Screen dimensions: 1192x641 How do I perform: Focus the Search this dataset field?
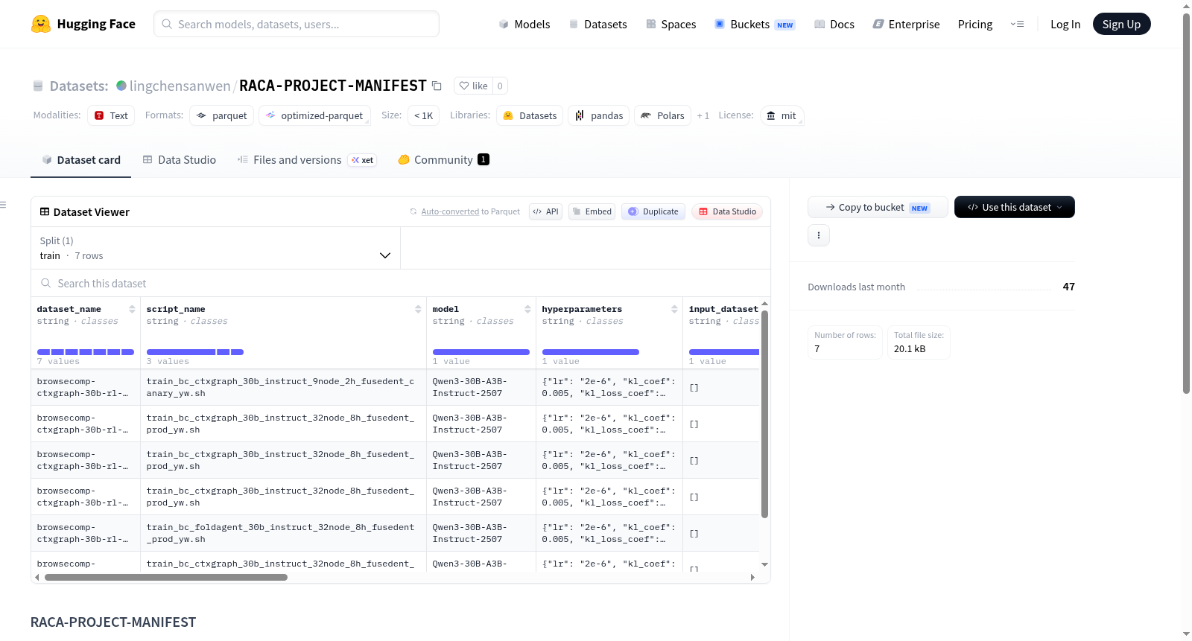401,284
